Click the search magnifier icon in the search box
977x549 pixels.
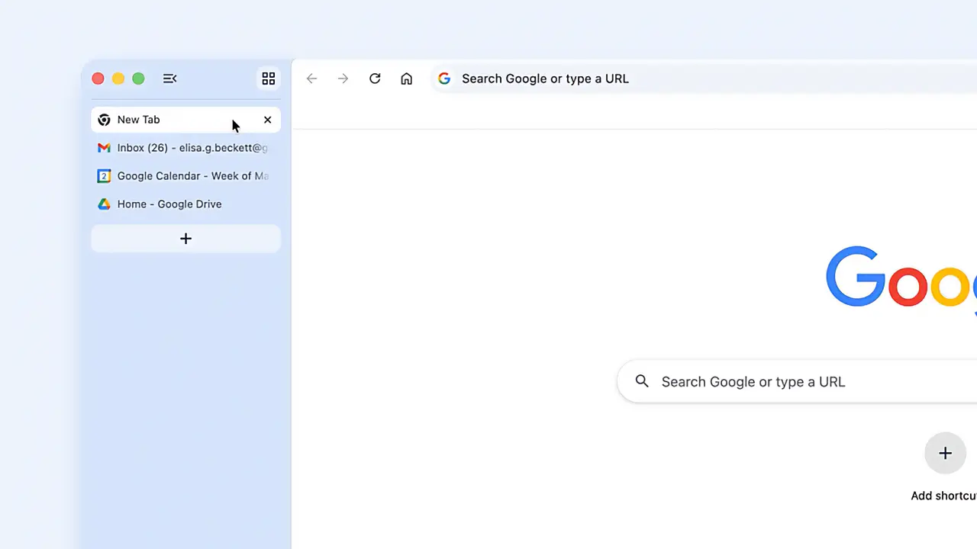point(641,381)
